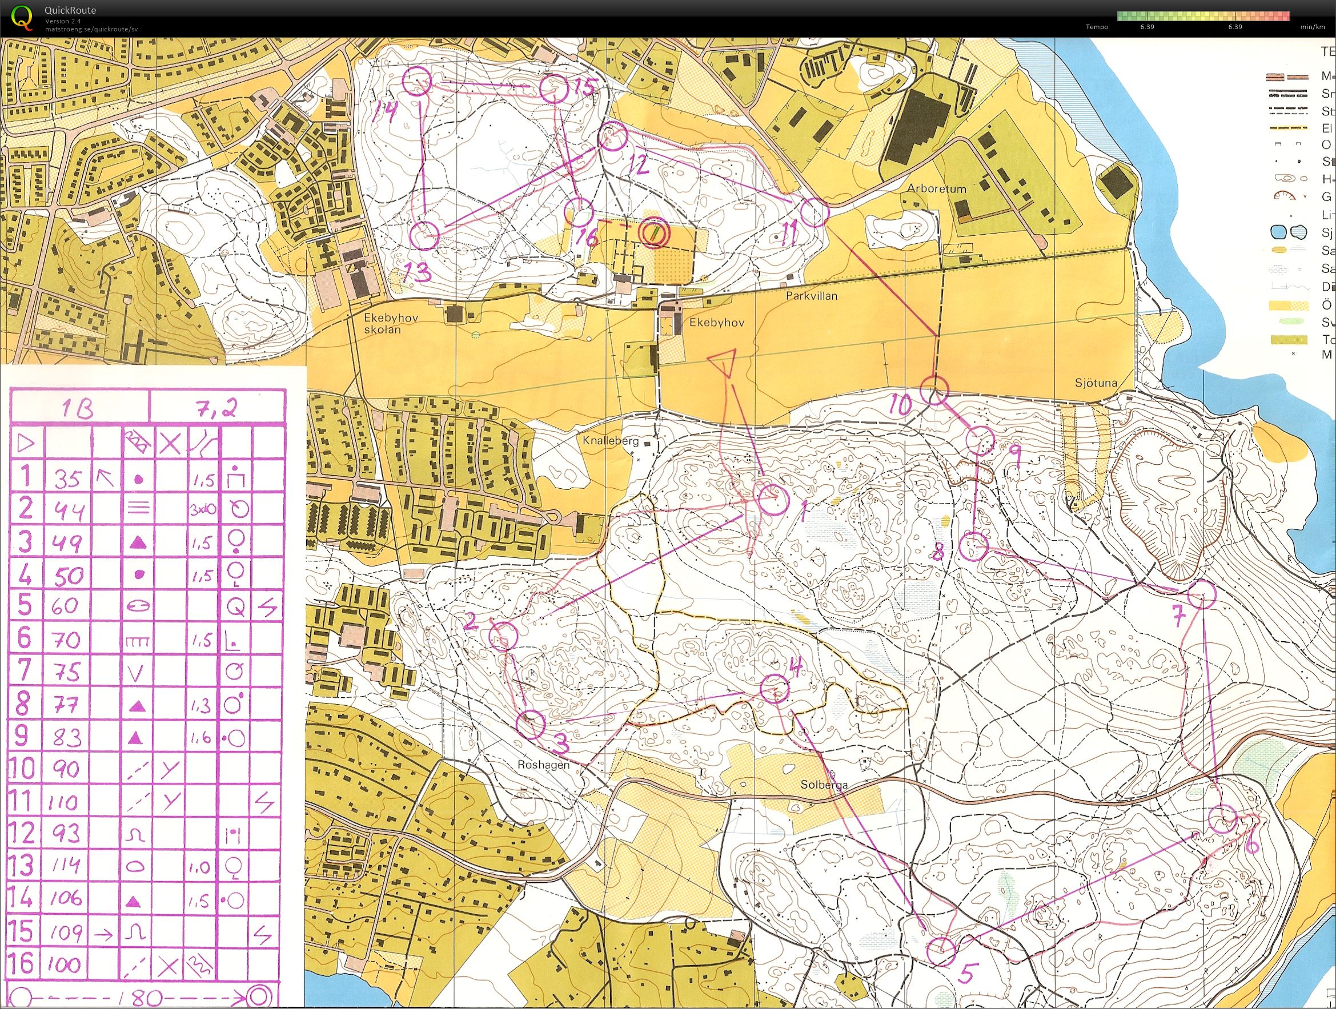
Task: Click control circle 2 on the map
Action: (504, 636)
